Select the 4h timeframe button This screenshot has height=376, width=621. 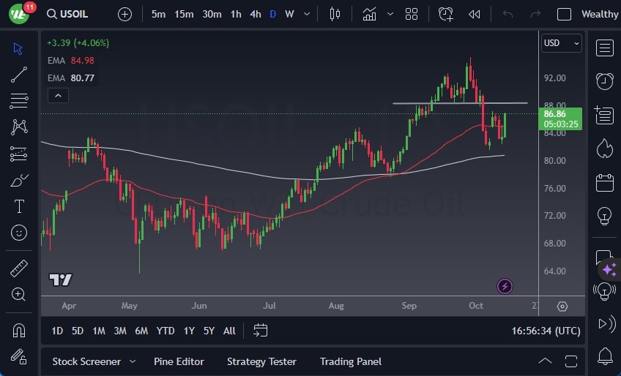coord(255,14)
